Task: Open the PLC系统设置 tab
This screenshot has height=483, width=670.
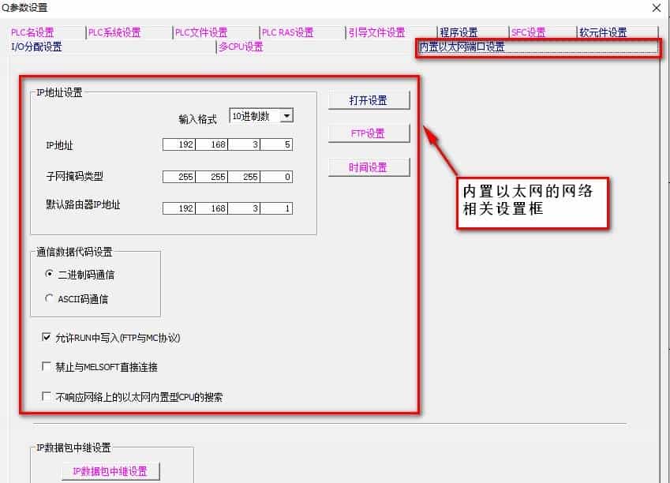Action: 113,32
